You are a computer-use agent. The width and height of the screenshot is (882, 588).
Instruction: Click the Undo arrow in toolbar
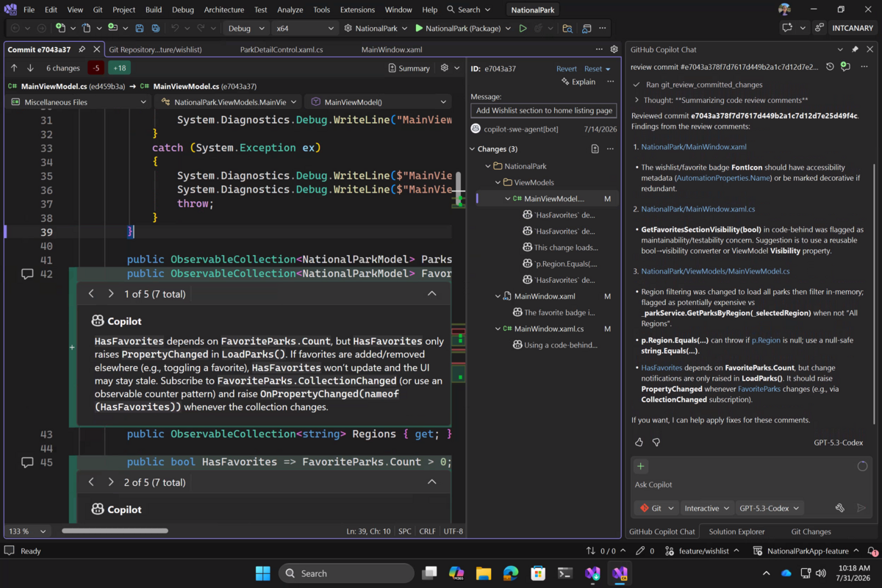[175, 28]
